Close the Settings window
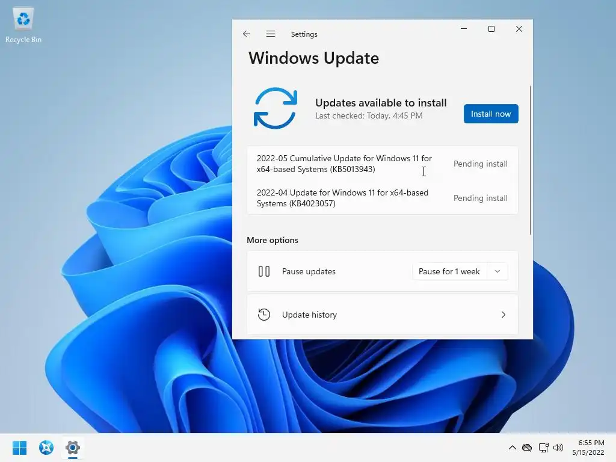 [519, 29]
